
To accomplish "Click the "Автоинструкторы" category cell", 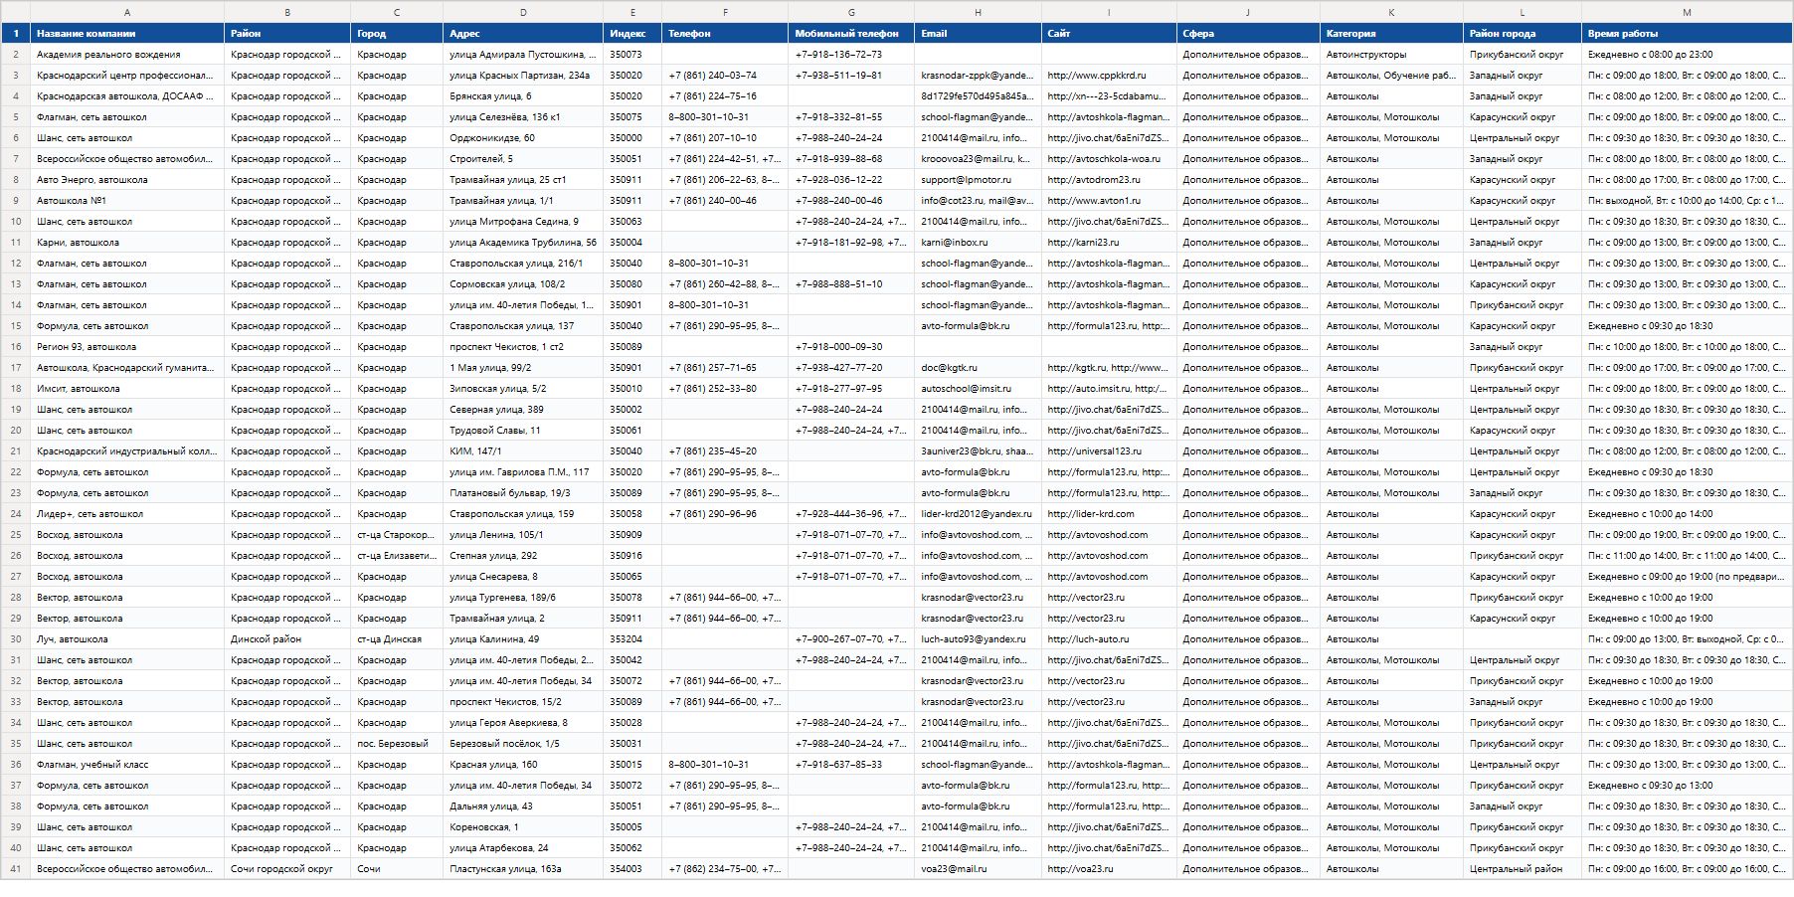I will pyautogui.click(x=1391, y=54).
